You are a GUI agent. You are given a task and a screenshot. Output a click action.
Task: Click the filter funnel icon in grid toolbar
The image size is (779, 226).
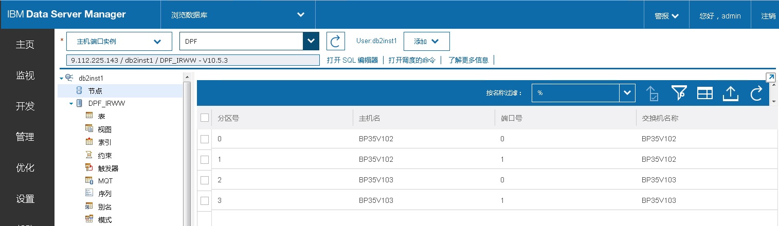click(x=679, y=93)
